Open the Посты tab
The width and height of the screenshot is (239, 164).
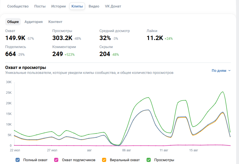coord(40,6)
